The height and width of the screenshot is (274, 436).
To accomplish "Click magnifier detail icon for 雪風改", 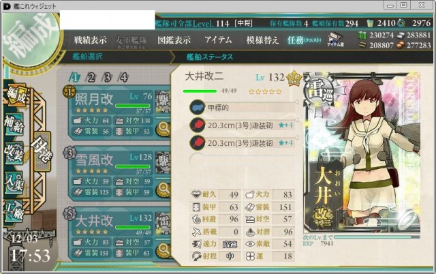I will click(163, 189).
